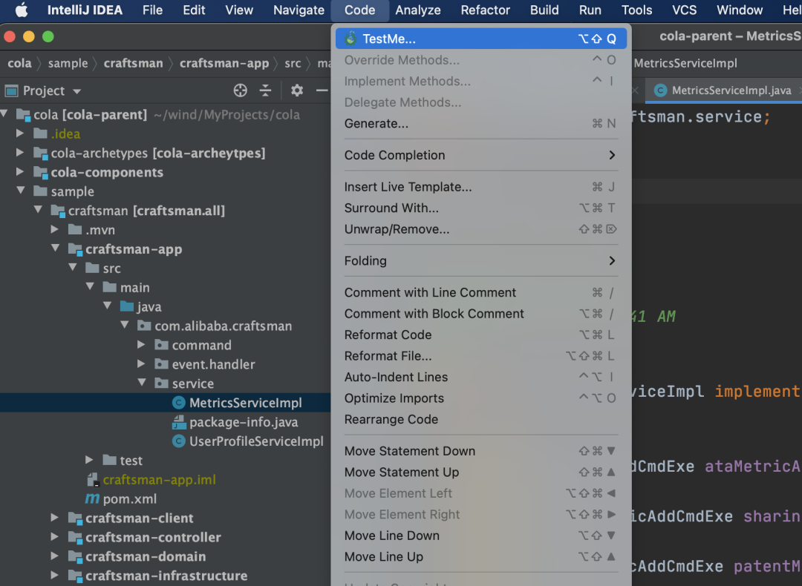Screen dimensions: 802x586
Task: Click the Collapse All icon in Project panel
Action: tap(265, 90)
